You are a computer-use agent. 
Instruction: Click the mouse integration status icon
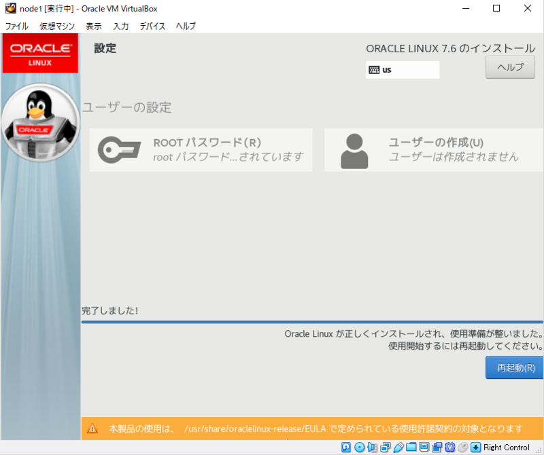point(463,448)
